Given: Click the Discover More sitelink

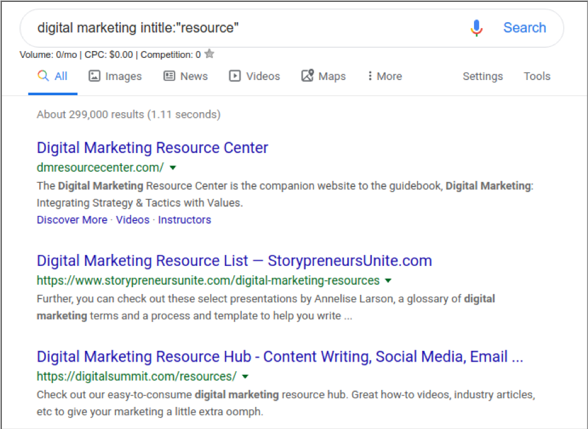Looking at the screenshot, I should 71,219.
